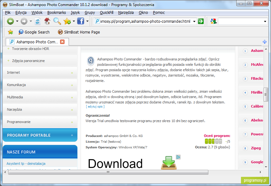Open the Plik menu
Image resolution: width=271 pixels, height=186 pixels.
(8, 12)
